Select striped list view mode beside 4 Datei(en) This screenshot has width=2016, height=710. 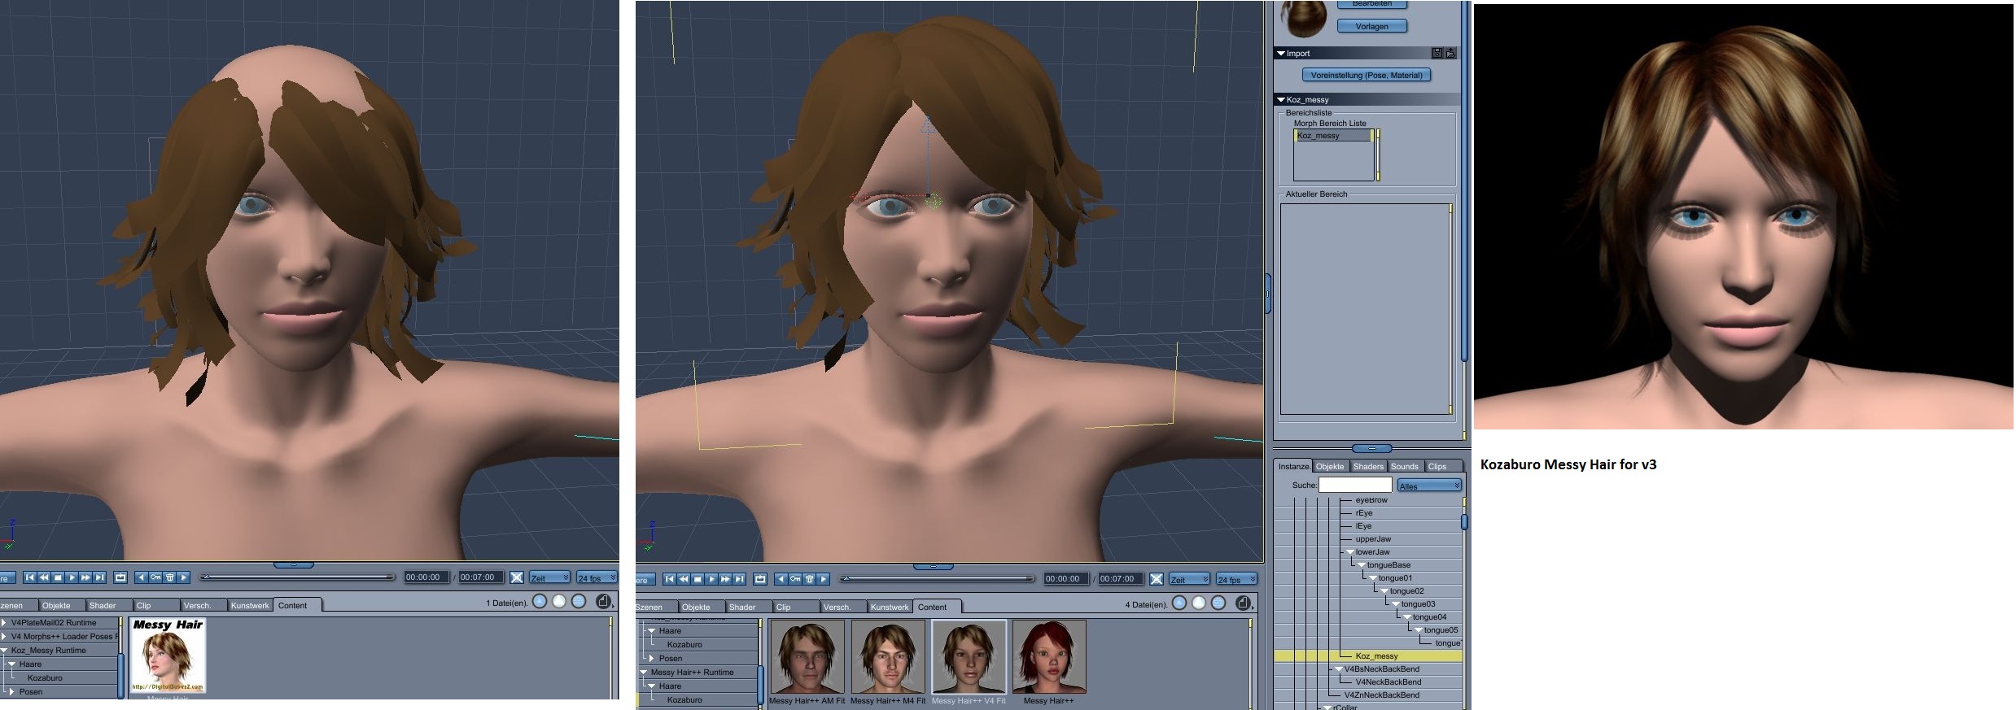click(1218, 603)
